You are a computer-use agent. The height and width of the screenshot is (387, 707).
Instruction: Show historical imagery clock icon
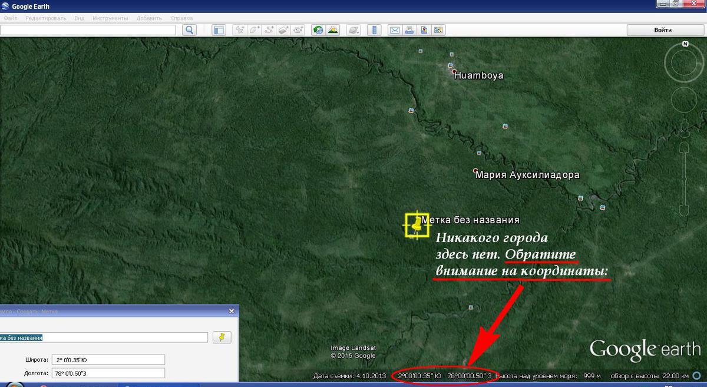click(318, 30)
